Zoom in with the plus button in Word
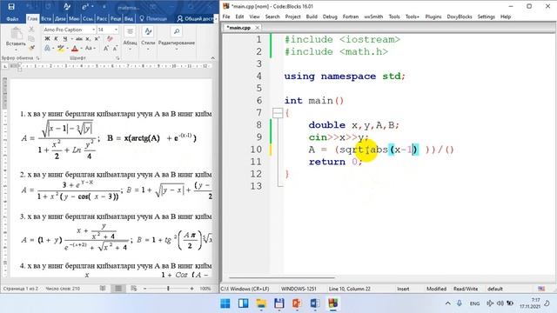This screenshot has height=313, width=557. point(191,289)
